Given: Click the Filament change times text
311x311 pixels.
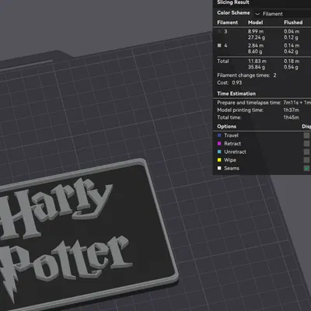Looking at the screenshot, I should point(246,75).
